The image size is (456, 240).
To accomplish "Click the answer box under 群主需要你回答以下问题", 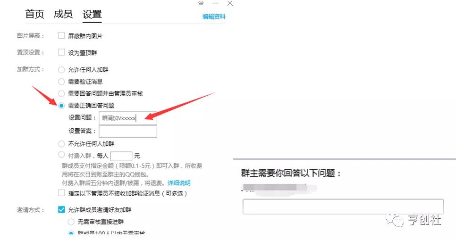I will 343,207.
